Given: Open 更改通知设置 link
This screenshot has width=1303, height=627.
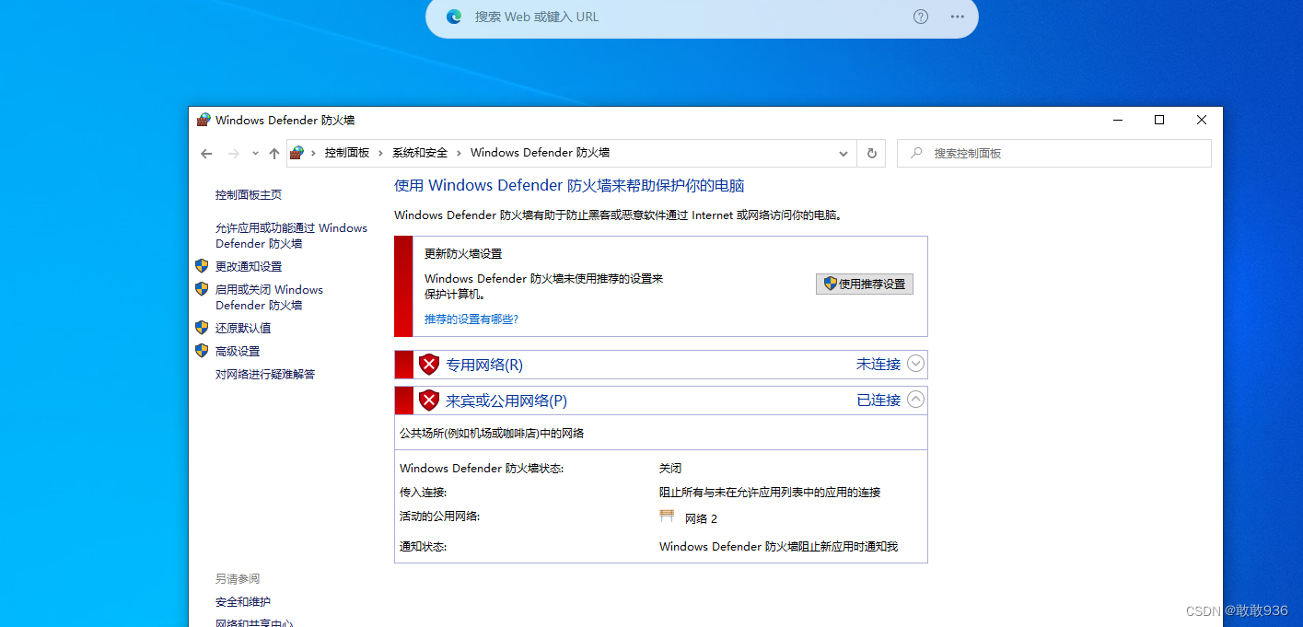Looking at the screenshot, I should coord(249,267).
